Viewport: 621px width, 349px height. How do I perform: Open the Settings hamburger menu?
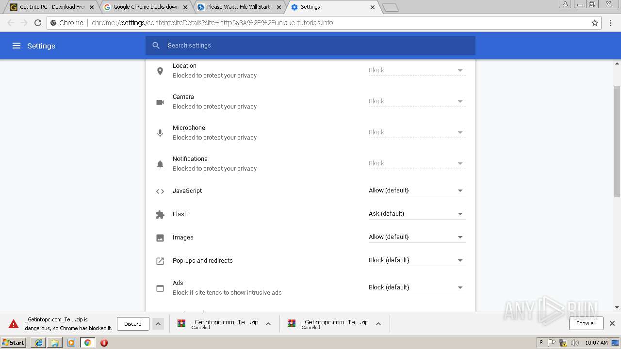[x=16, y=46]
